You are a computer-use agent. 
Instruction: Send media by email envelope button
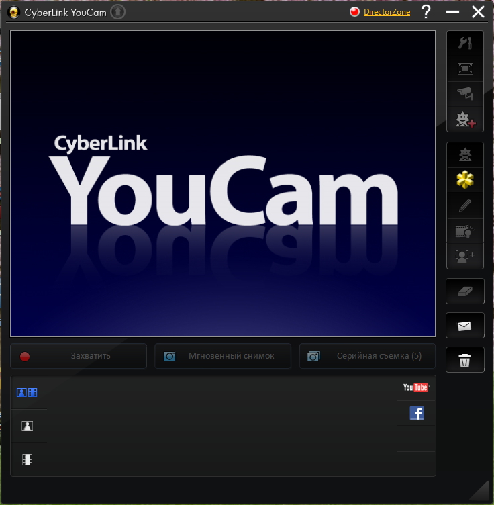[465, 326]
